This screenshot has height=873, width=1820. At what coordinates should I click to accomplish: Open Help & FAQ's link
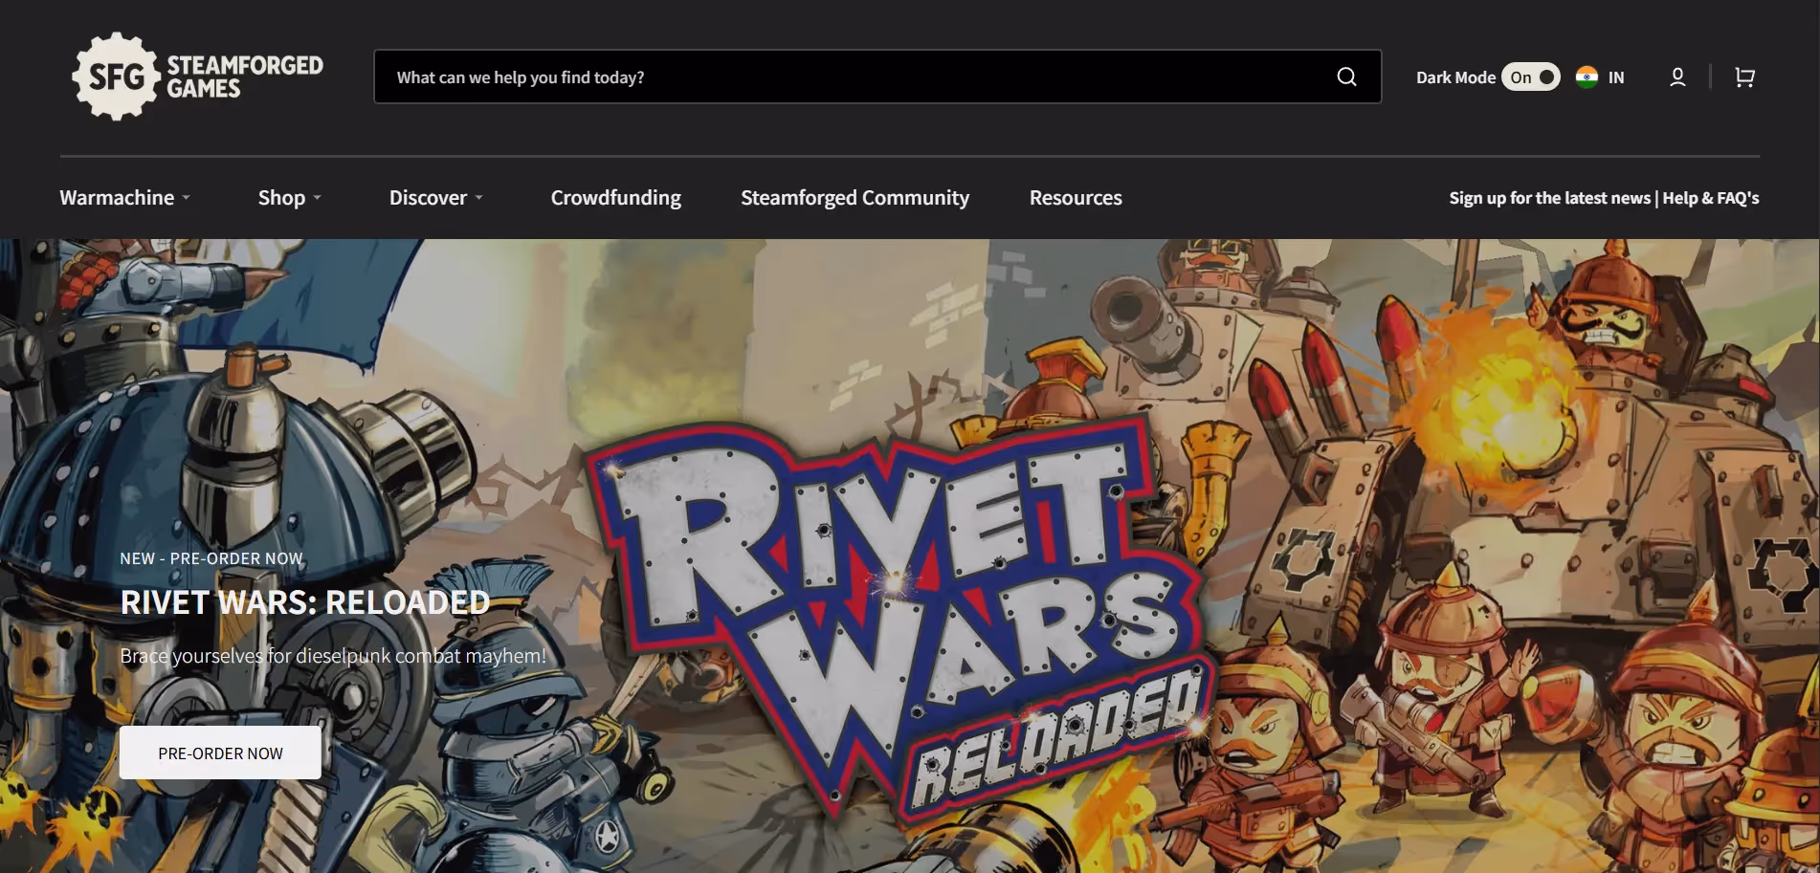[x=1711, y=198]
